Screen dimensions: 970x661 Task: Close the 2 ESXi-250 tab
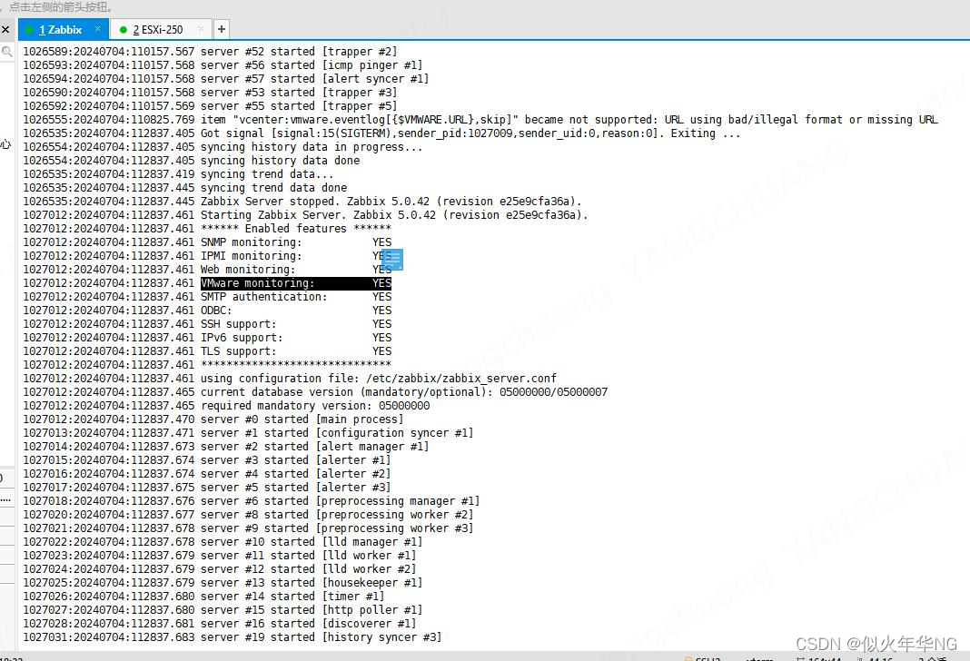(201, 29)
